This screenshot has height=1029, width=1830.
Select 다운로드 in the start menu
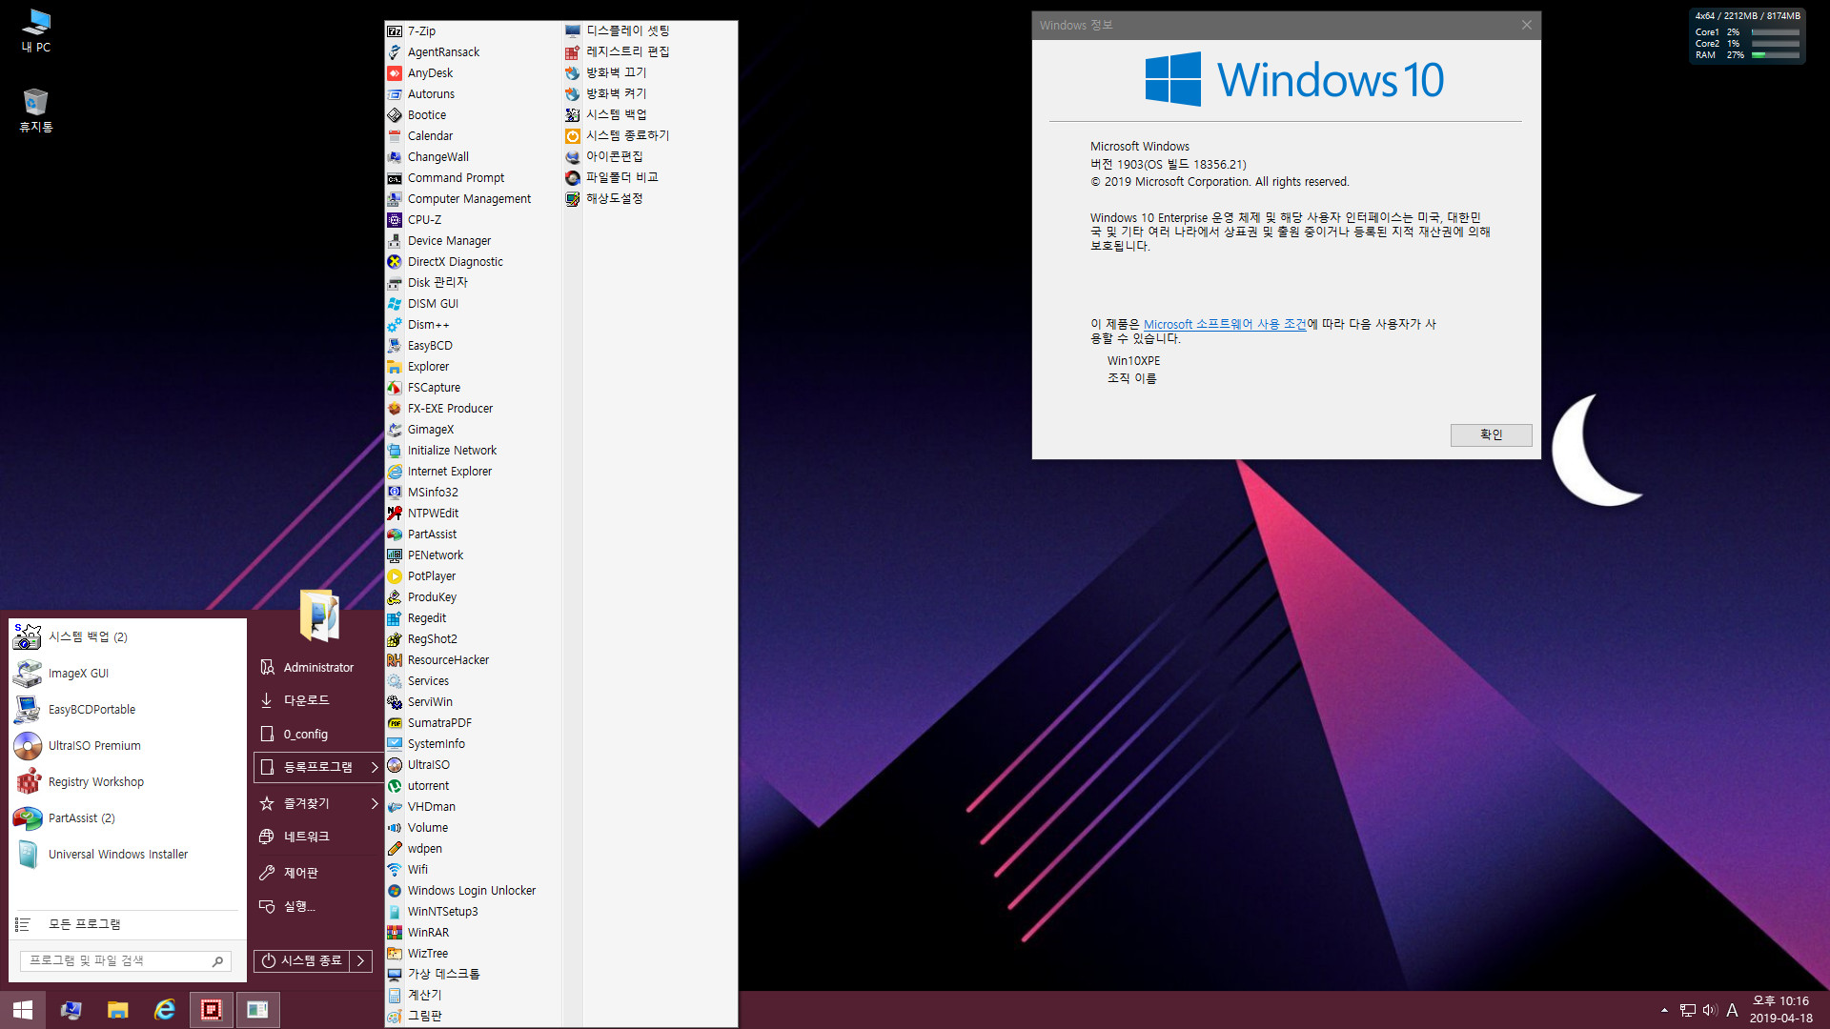click(x=306, y=700)
